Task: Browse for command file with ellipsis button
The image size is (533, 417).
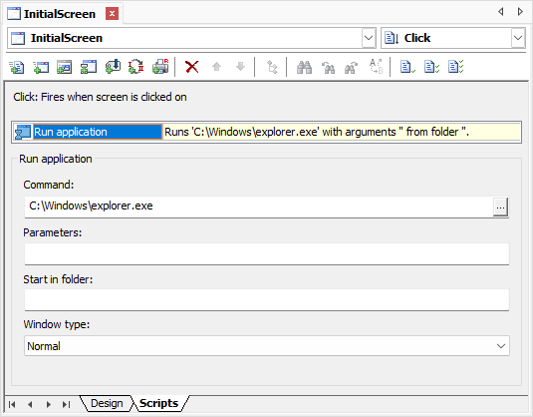Action: tap(500, 207)
